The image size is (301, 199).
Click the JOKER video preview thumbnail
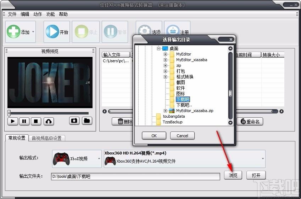pos(50,82)
